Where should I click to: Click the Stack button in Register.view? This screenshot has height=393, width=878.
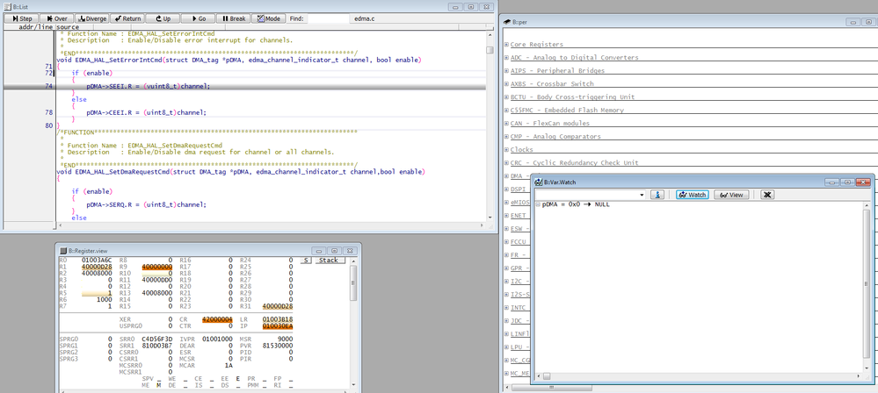point(329,261)
